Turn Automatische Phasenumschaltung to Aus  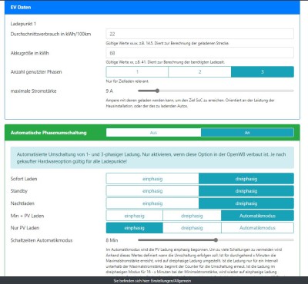(x=153, y=133)
